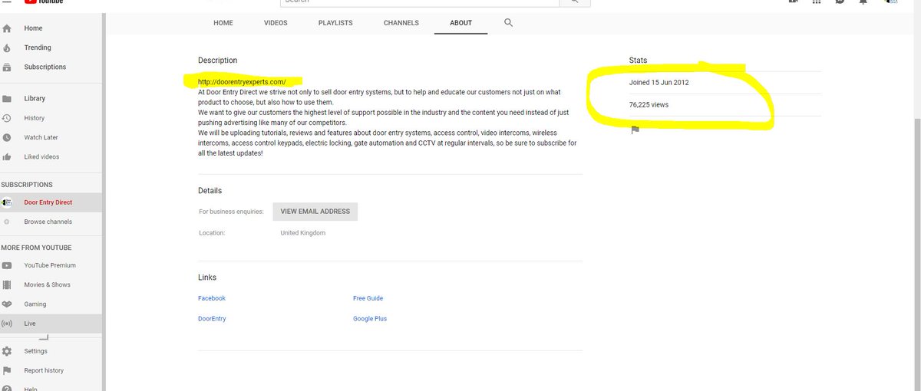921x391 pixels.
Task: Open the Facebook link
Action: 212,298
